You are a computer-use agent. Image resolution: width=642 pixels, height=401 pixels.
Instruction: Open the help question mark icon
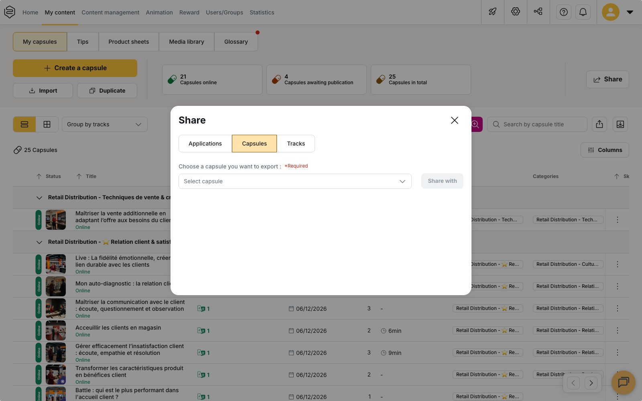coord(564,12)
